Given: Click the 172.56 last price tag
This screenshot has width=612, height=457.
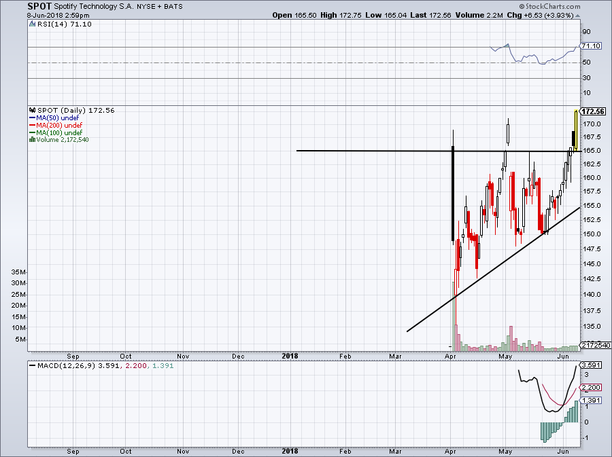Looking at the screenshot, I should [593, 111].
